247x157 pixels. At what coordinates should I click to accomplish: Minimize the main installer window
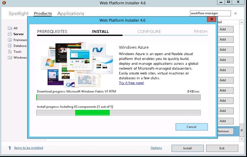221,2
